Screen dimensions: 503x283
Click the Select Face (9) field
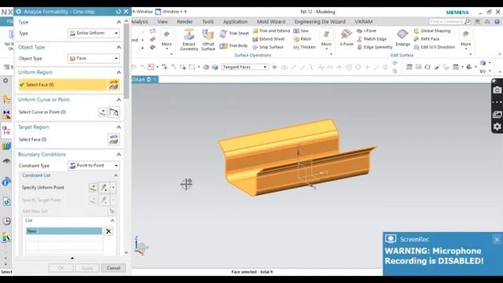coord(63,85)
